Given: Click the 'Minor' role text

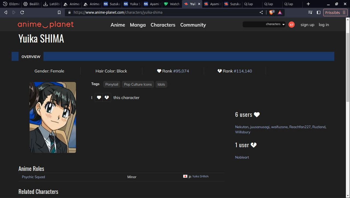Looking at the screenshot, I should pyautogui.click(x=132, y=177).
